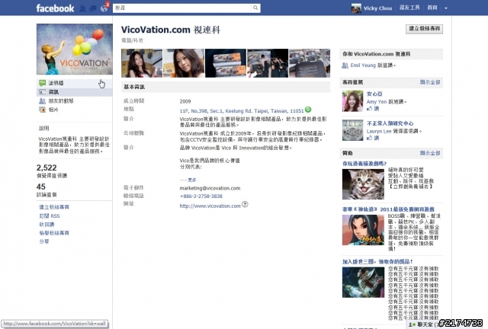Screen dimensions: 488x329
Task: Open third photo of product boxes
Action: [226, 63]
